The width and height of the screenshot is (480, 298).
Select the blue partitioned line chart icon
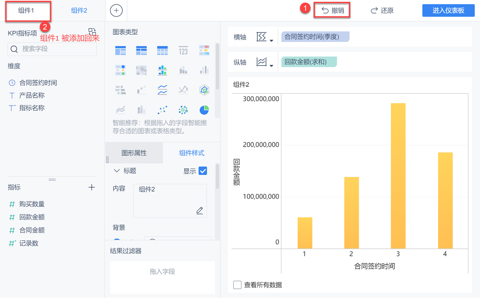click(x=162, y=90)
